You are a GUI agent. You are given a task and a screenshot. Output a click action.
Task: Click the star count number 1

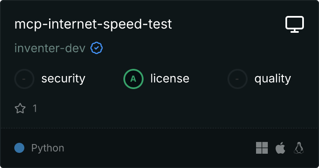tap(35, 108)
